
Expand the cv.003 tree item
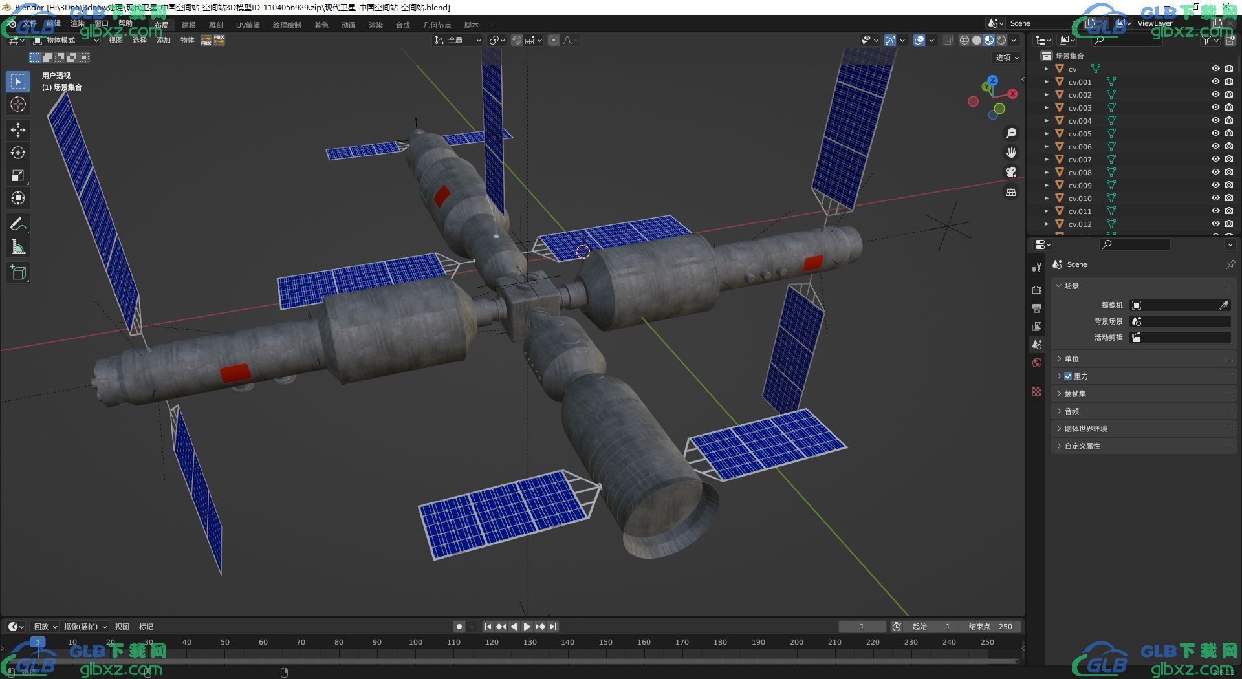[x=1046, y=107]
